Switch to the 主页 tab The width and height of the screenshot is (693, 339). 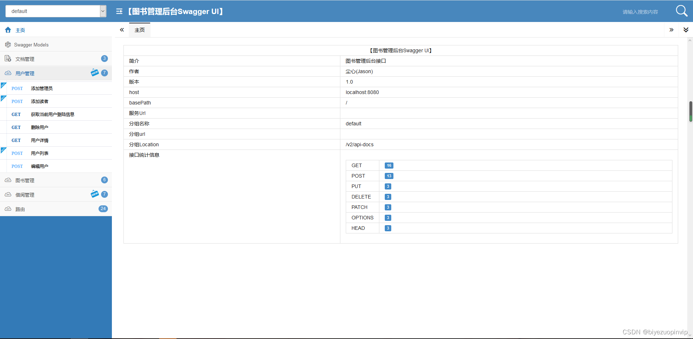(140, 30)
